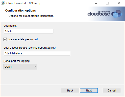Click the cloudbase solutions logo banner
This screenshot has height=97, width=125.
pos(105,14)
